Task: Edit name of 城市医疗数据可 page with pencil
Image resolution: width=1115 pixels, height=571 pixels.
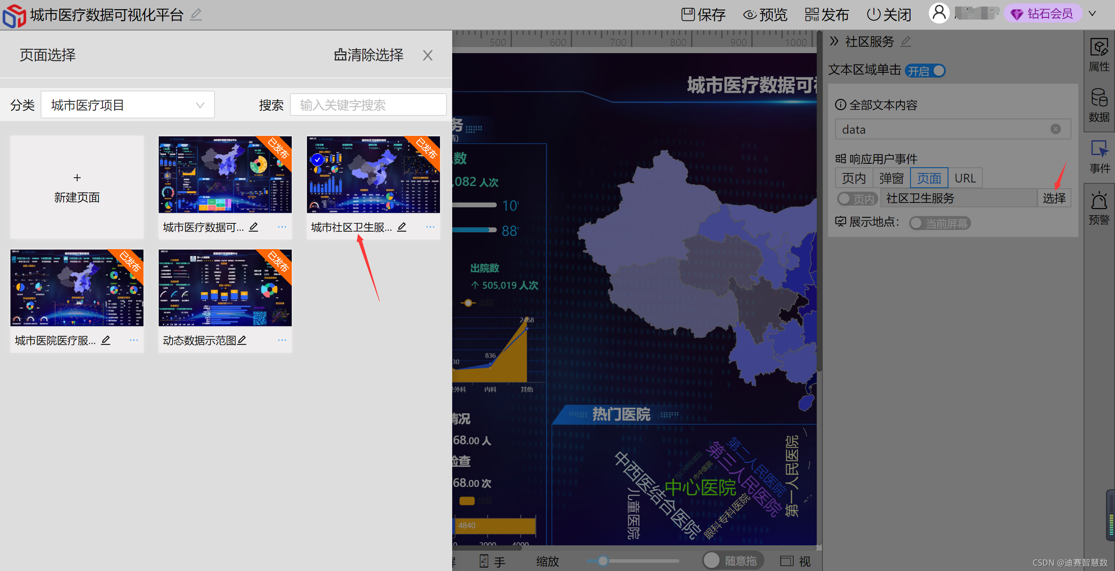Action: coord(253,227)
